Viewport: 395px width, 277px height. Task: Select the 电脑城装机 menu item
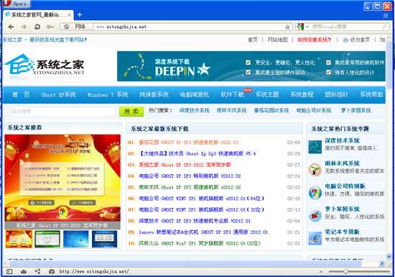(194, 94)
